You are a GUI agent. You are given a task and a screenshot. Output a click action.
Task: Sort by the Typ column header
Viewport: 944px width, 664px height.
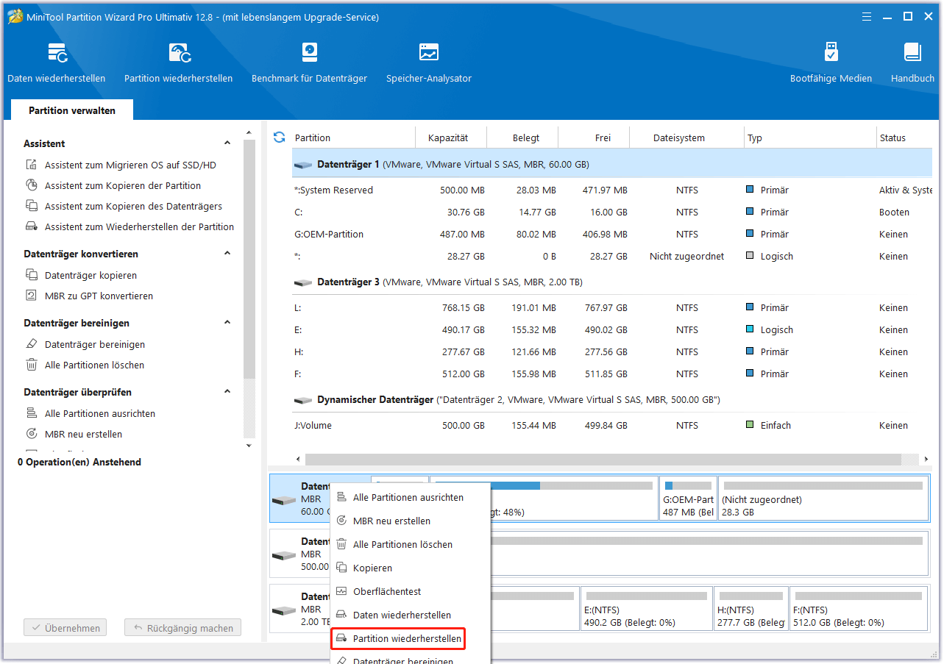click(x=809, y=138)
